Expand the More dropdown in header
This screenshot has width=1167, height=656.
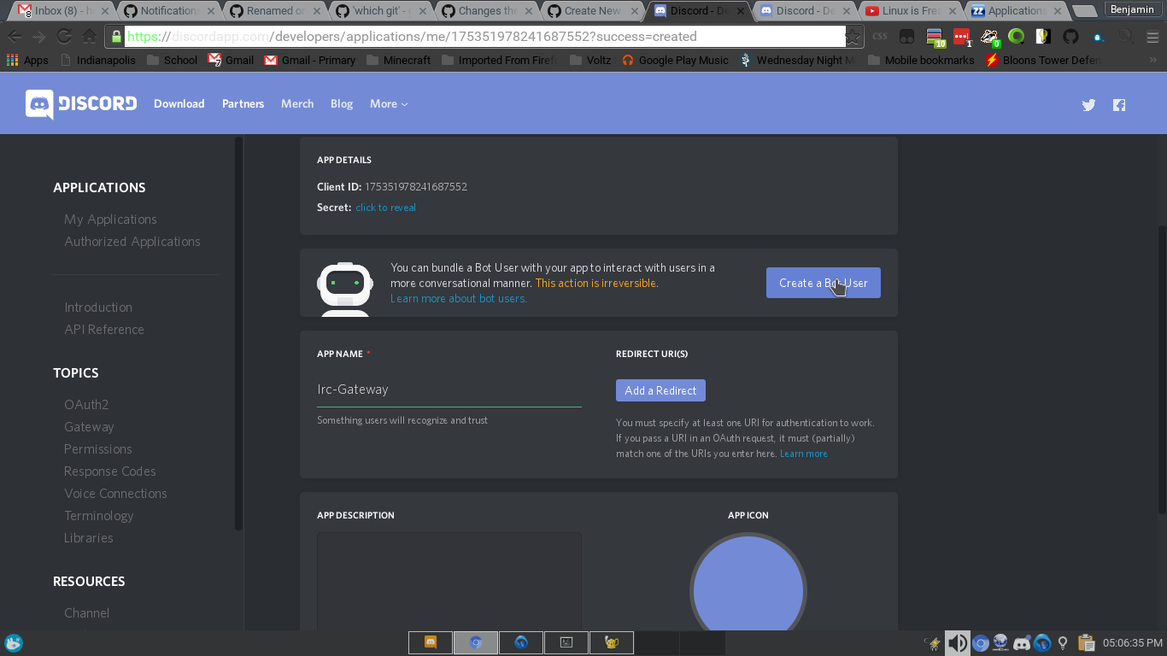(x=389, y=104)
